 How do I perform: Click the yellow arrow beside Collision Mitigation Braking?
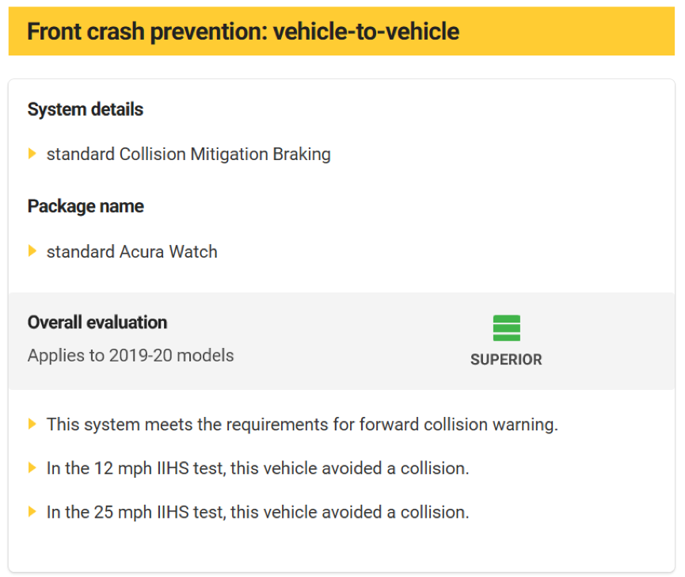coord(32,154)
